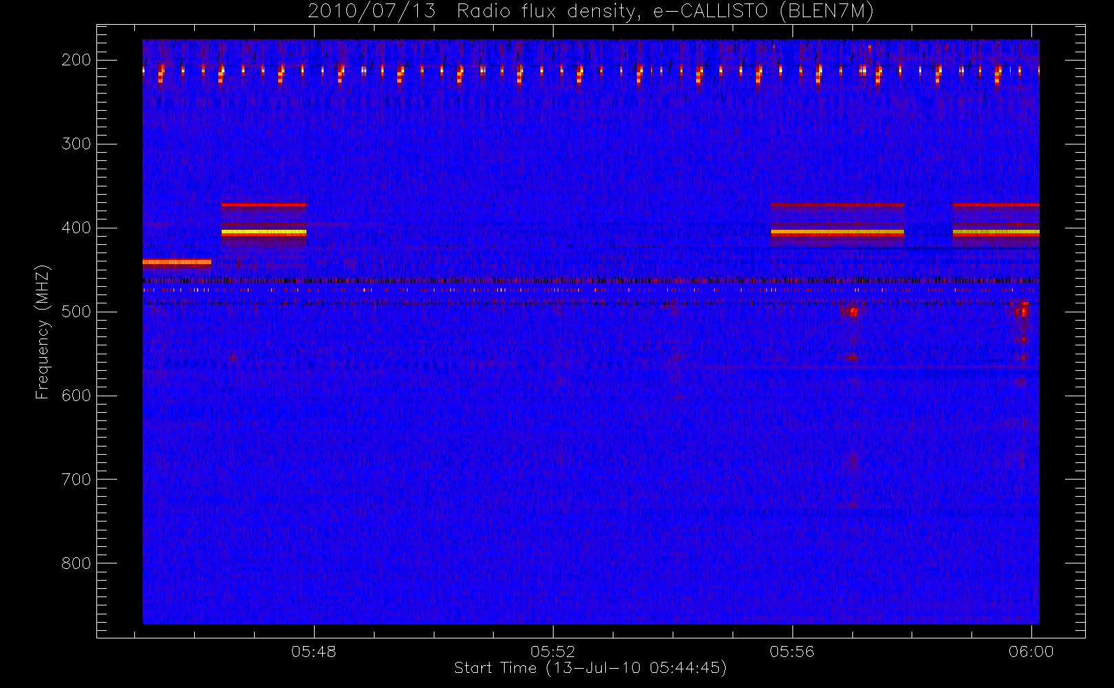Screen dimensions: 1114x688
Task: Click the yellow emission band near 05:47
Action: pos(264,233)
